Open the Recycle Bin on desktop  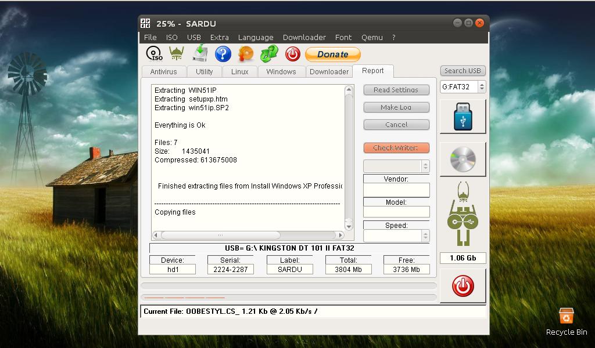click(566, 322)
